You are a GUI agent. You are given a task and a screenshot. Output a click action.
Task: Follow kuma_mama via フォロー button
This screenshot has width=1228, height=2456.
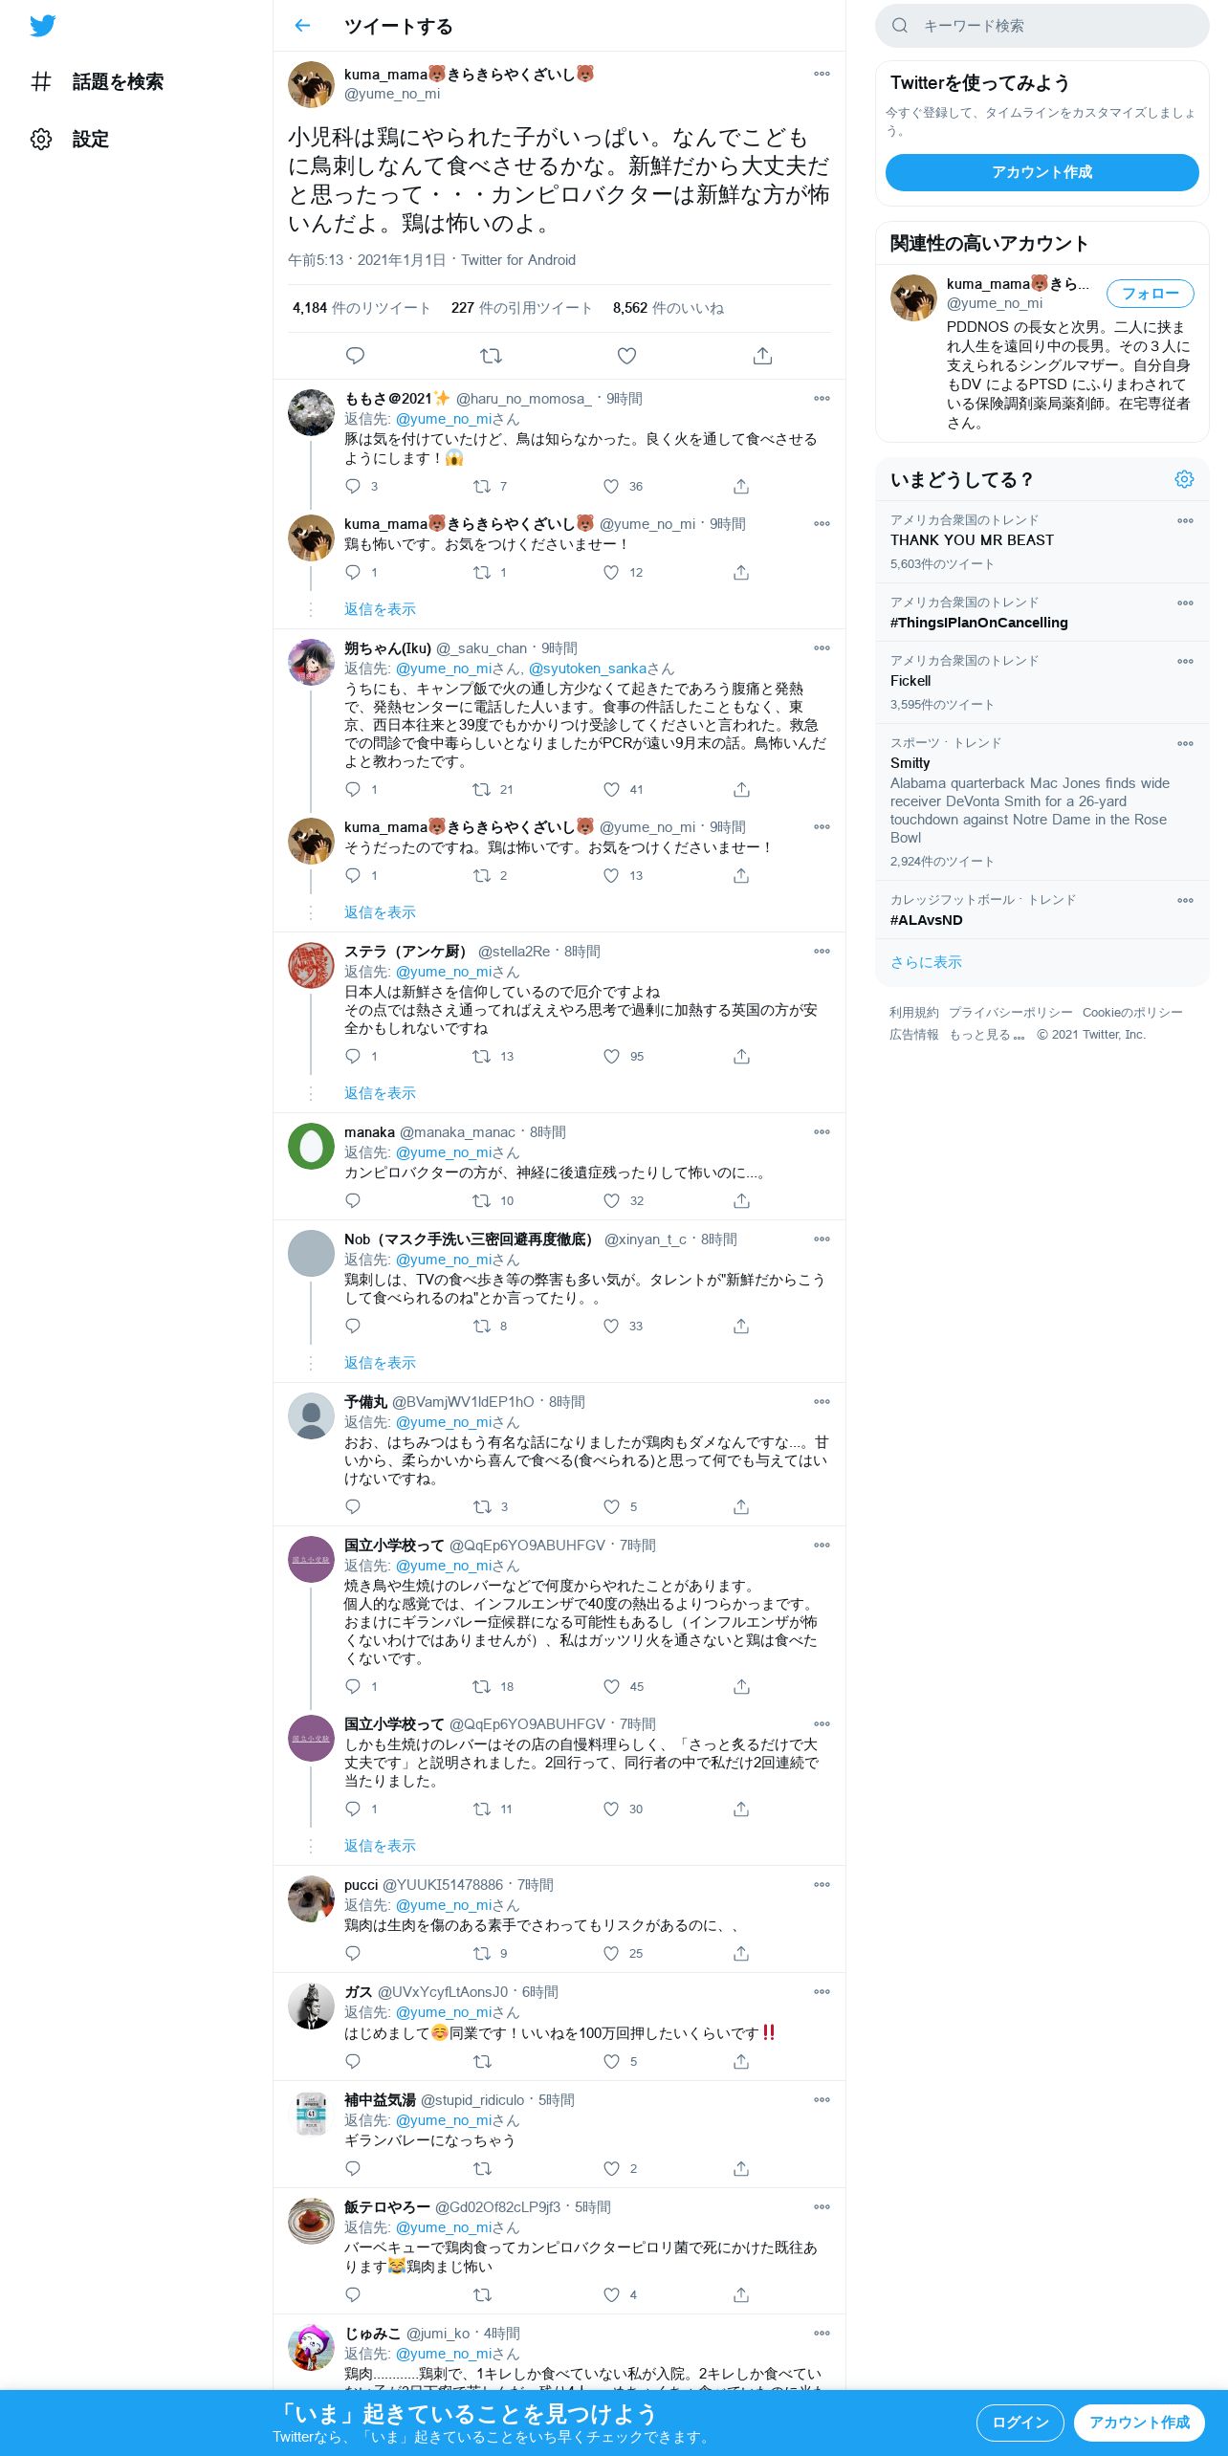[x=1150, y=294]
